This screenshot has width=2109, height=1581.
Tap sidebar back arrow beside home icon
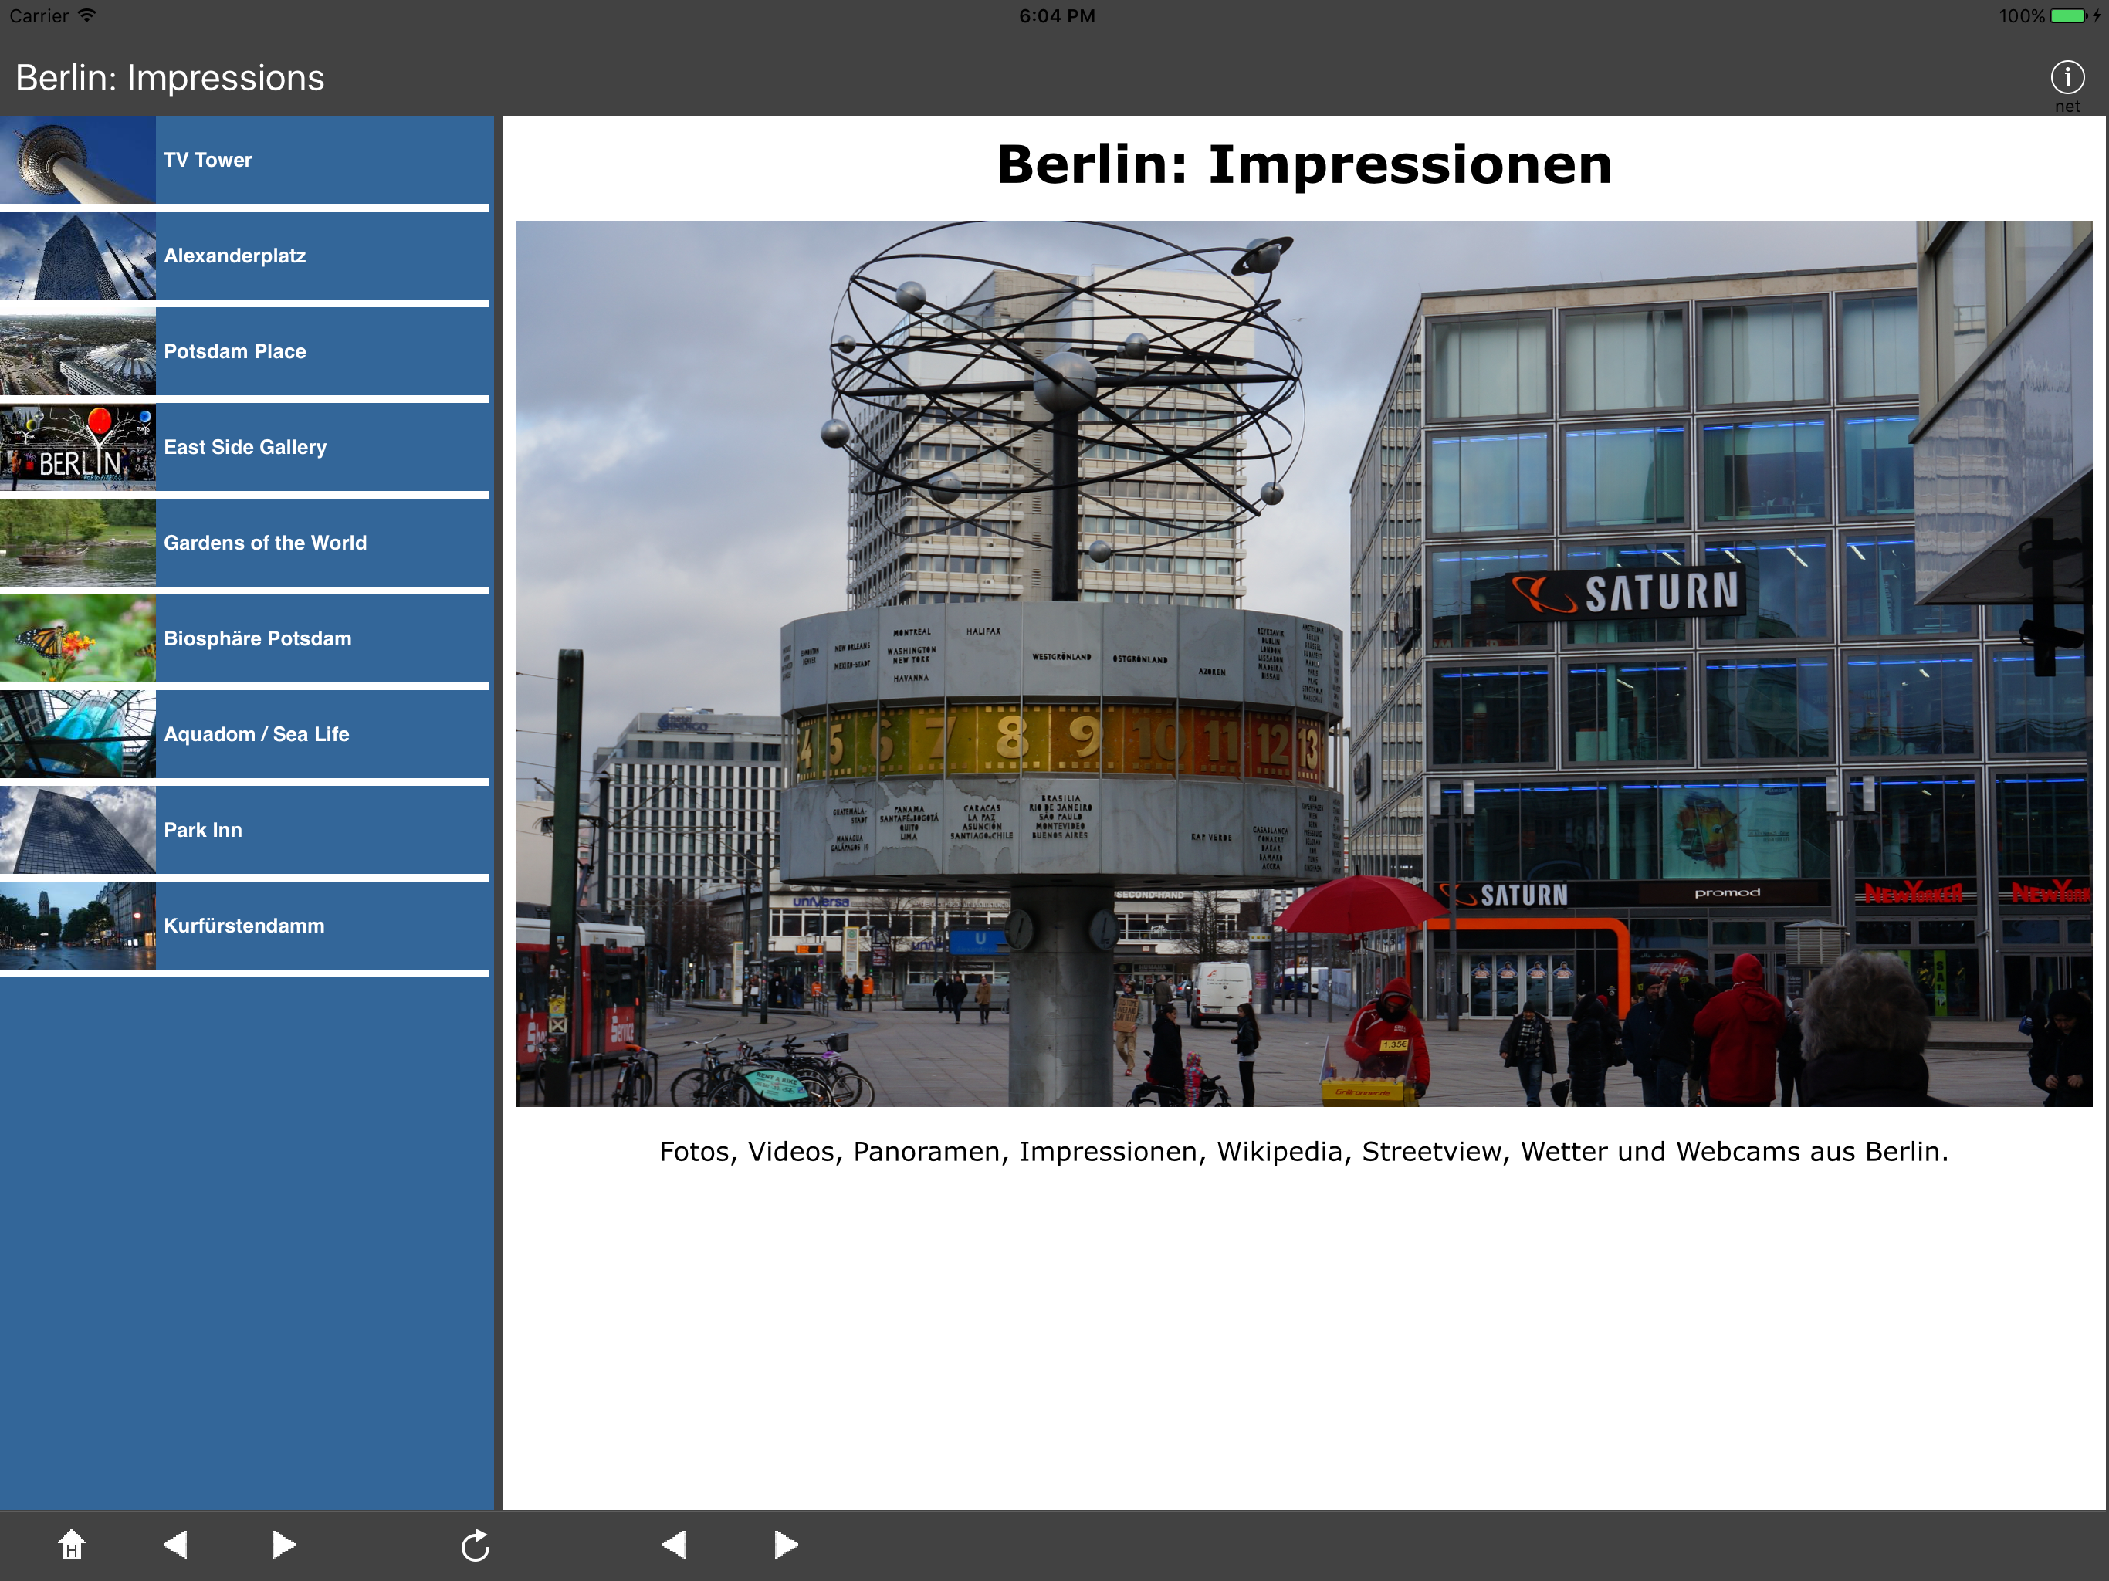[x=175, y=1544]
